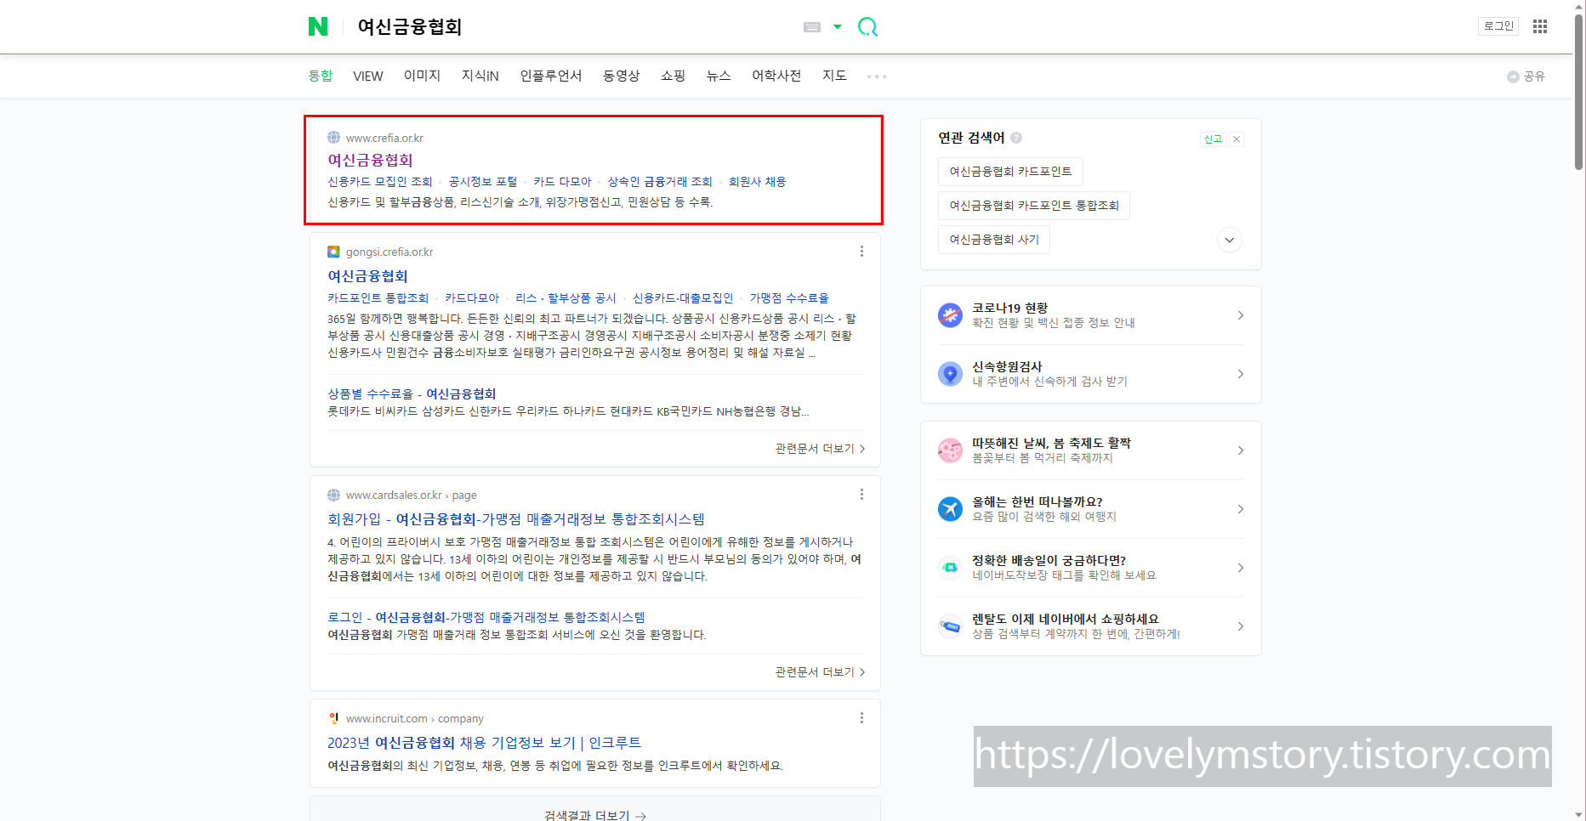
Task: Expand more related searches chevron
Action: pyautogui.click(x=1230, y=241)
